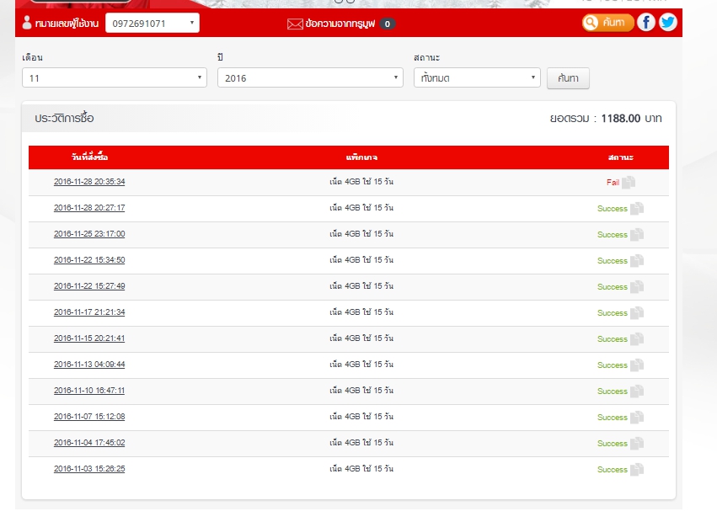Viewport: 717px width, 522px height.
Task: Click document icon in the 2016-11-10 16:47:11 row
Action: [636, 391]
